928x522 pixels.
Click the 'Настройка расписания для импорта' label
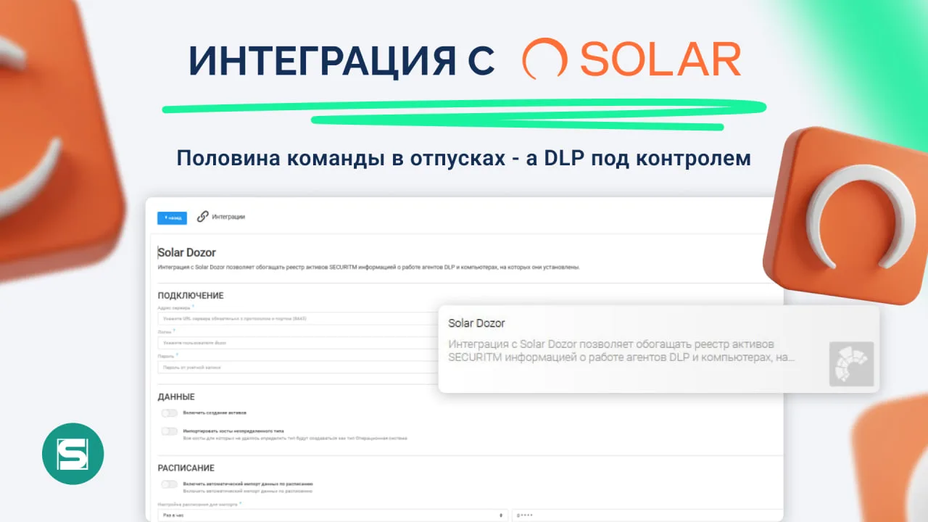pyautogui.click(x=197, y=504)
